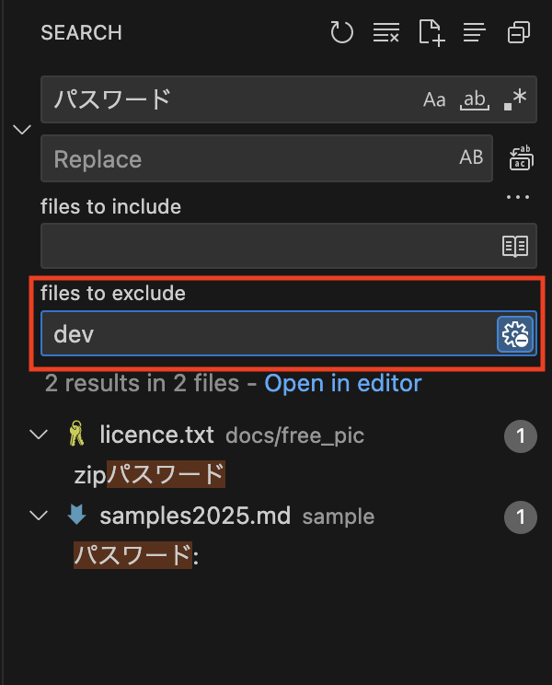Click the keys icon beside licence.txt
This screenshot has height=685, width=552.
pyautogui.click(x=76, y=434)
